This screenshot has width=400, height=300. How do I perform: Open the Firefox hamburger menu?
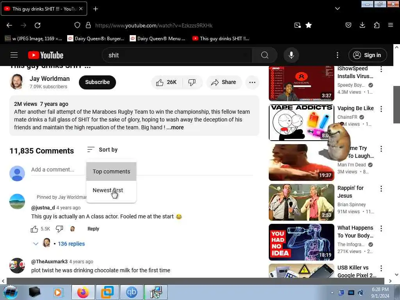point(391,25)
